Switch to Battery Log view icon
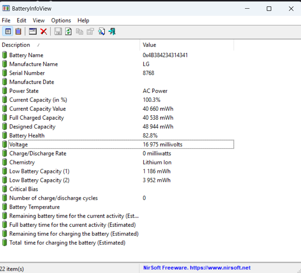The height and width of the screenshot is (273, 301). (x=18, y=31)
